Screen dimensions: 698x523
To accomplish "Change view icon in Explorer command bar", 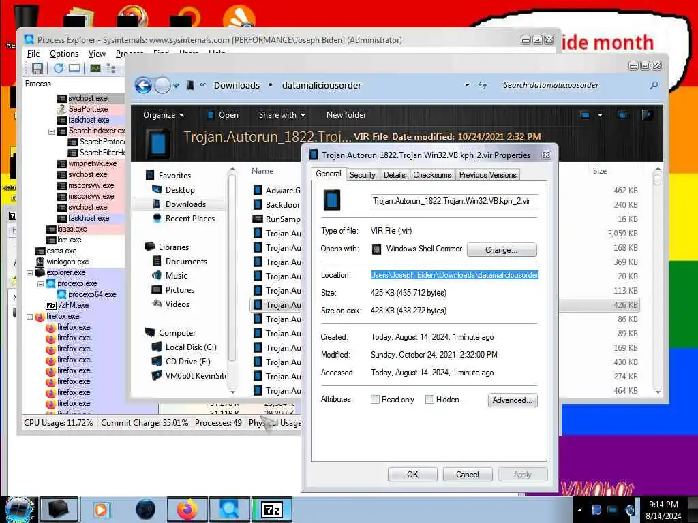I will pyautogui.click(x=585, y=114).
